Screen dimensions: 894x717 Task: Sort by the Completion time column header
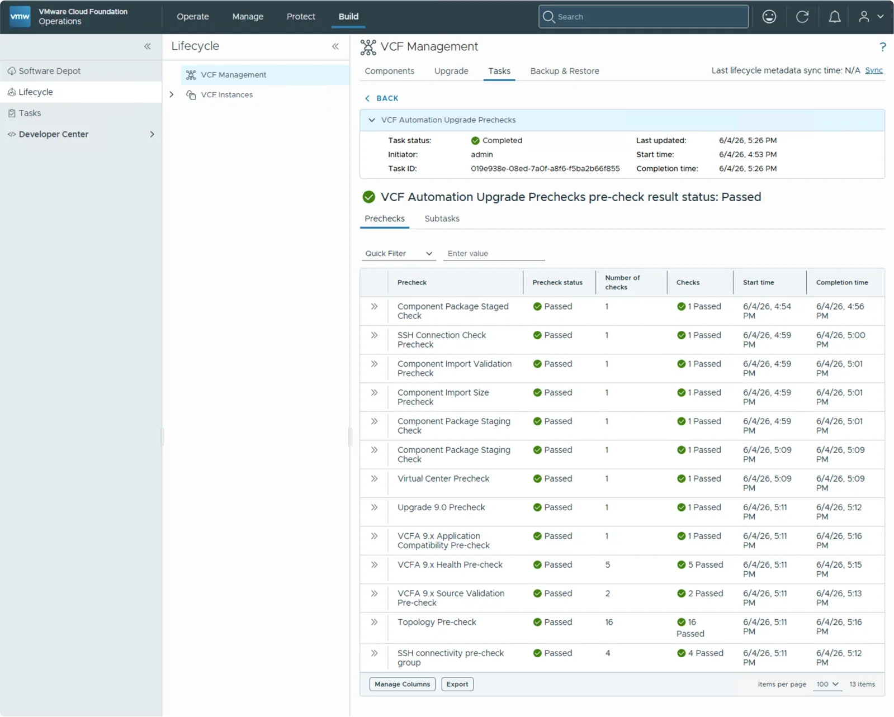click(842, 283)
